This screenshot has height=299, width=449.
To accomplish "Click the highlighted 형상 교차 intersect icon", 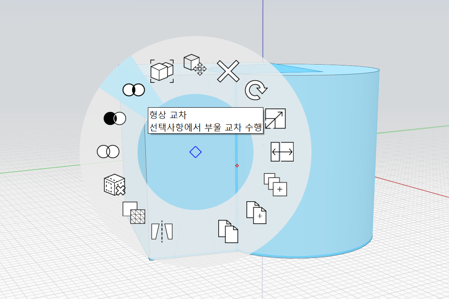I will point(133,89).
